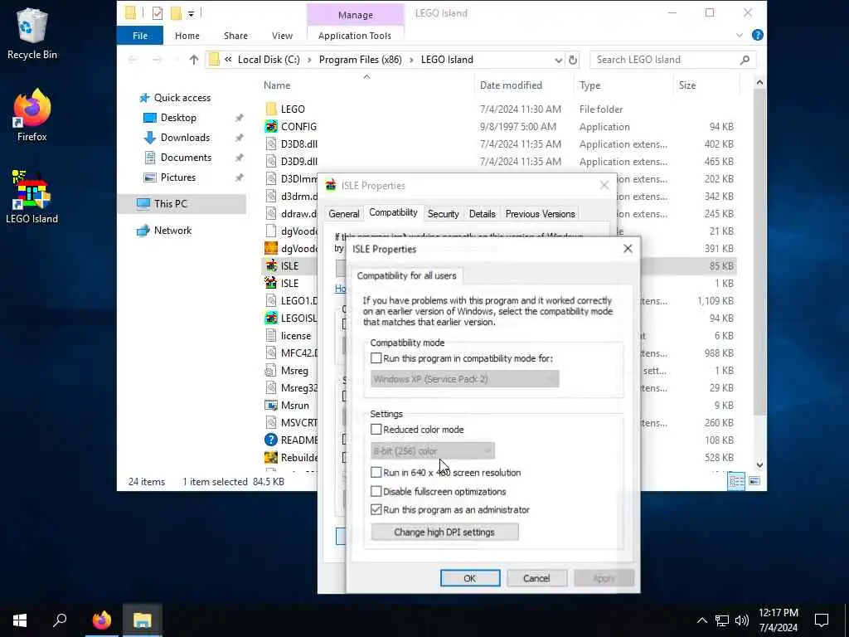Expand the Explorer ribbon chevron
Screen dimensions: 849x637
740,35
